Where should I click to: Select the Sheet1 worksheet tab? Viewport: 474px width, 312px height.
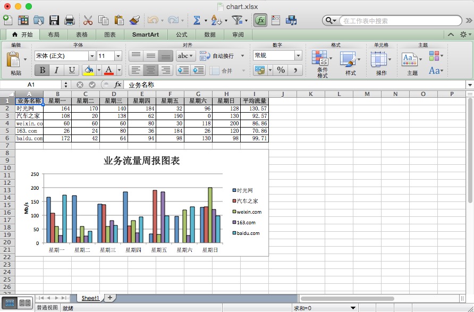click(90, 298)
